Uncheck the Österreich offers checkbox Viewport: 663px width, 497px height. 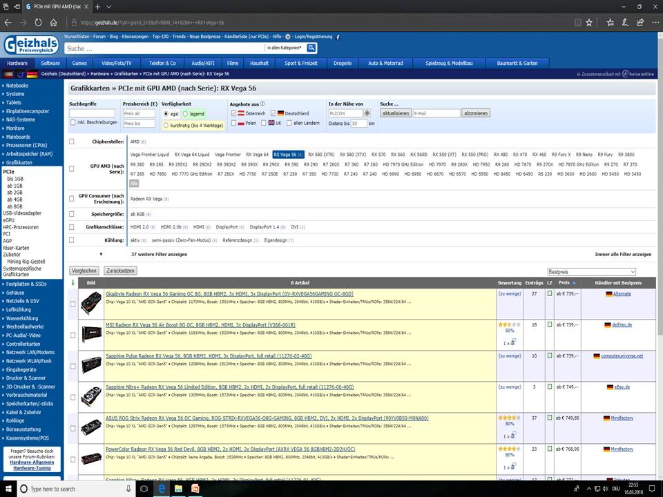pos(233,113)
